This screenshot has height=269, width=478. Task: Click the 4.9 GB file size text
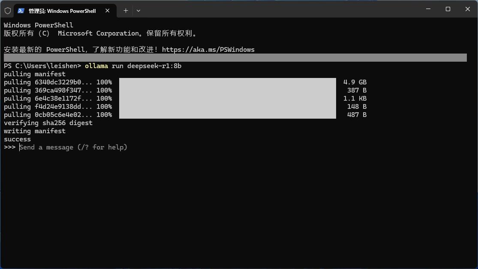coord(355,82)
